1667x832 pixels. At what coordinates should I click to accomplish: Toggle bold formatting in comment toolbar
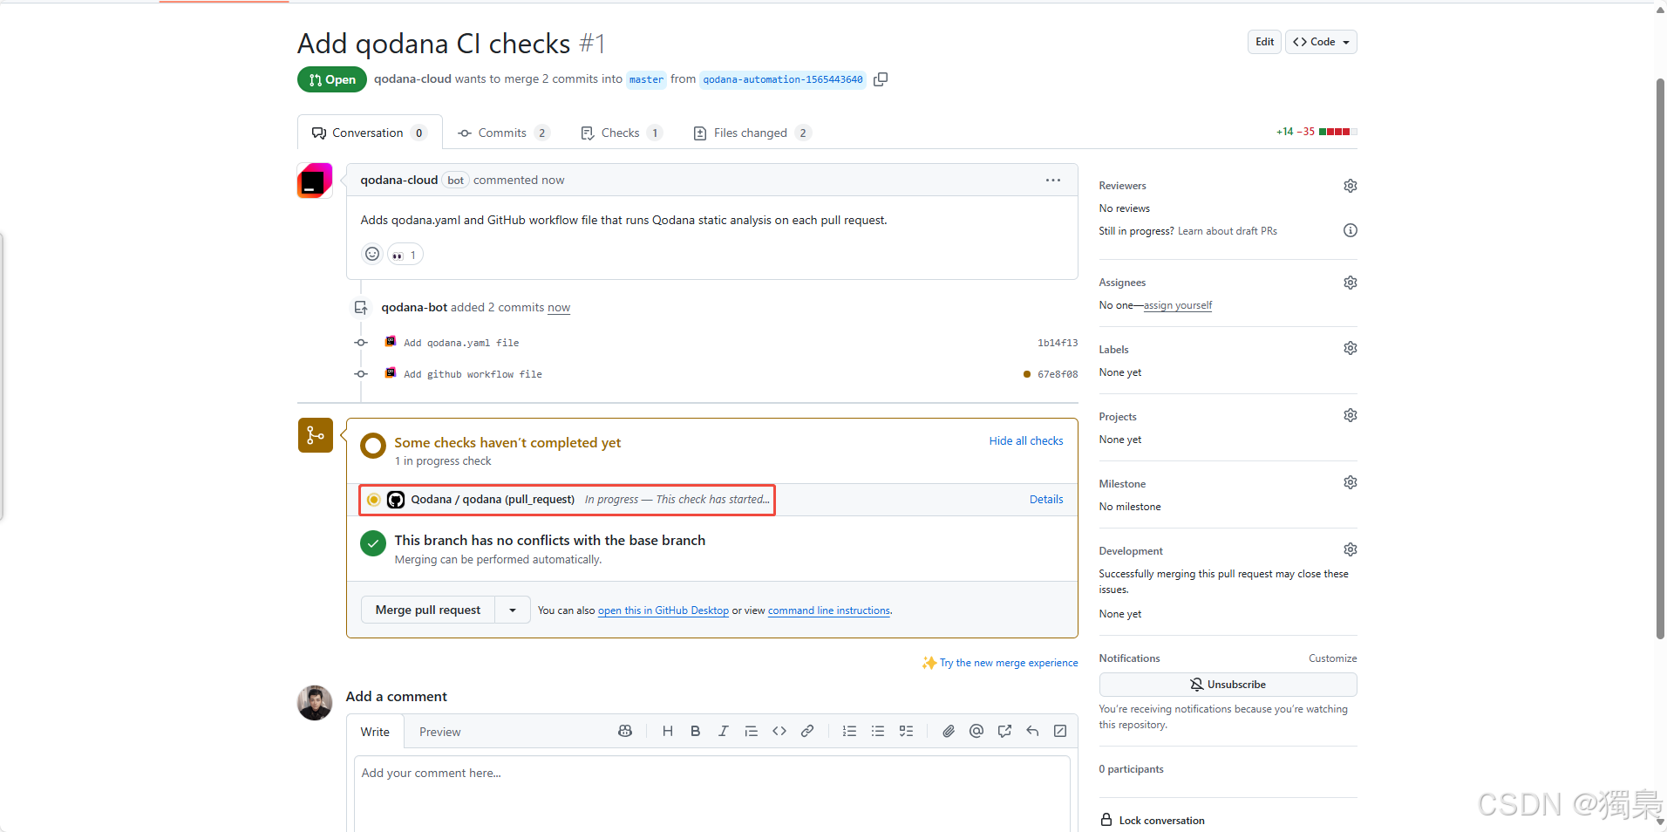coord(695,731)
